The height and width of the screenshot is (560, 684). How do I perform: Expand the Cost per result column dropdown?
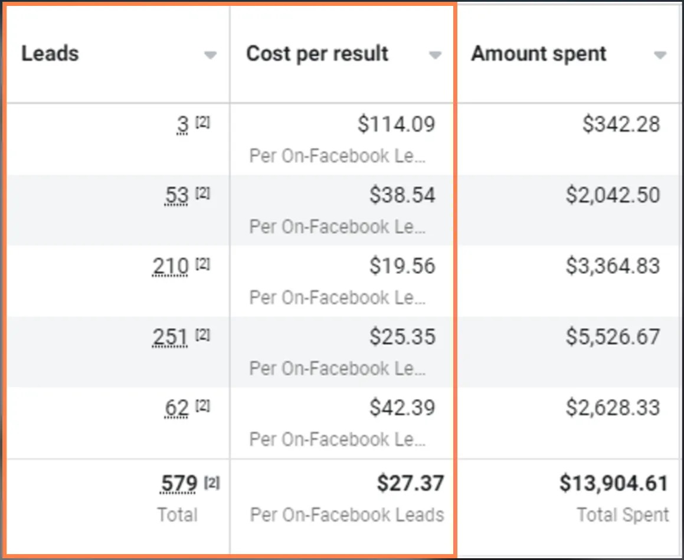coord(435,55)
